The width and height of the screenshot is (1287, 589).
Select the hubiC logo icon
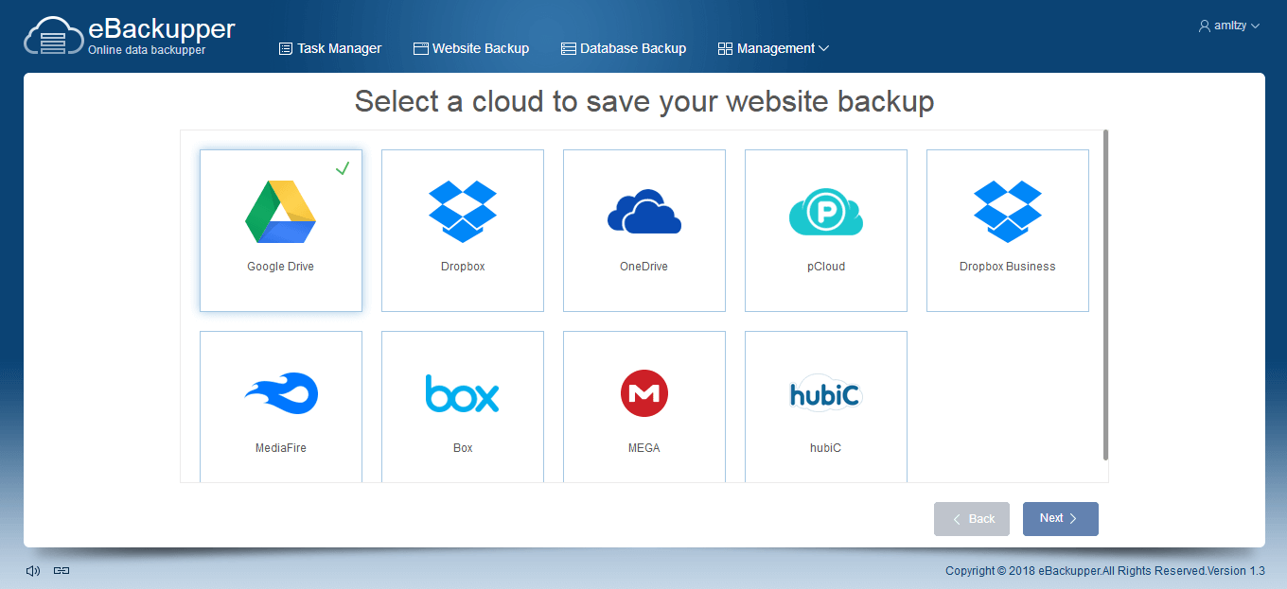(826, 394)
